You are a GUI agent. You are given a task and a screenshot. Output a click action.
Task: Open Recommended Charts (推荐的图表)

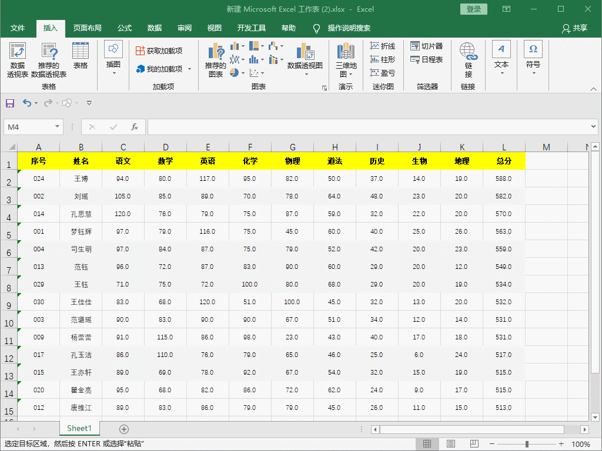pyautogui.click(x=216, y=60)
